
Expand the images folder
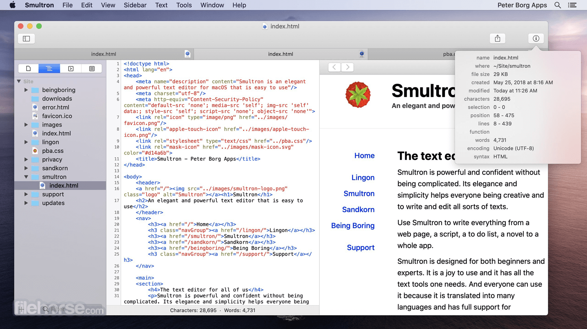pos(26,125)
